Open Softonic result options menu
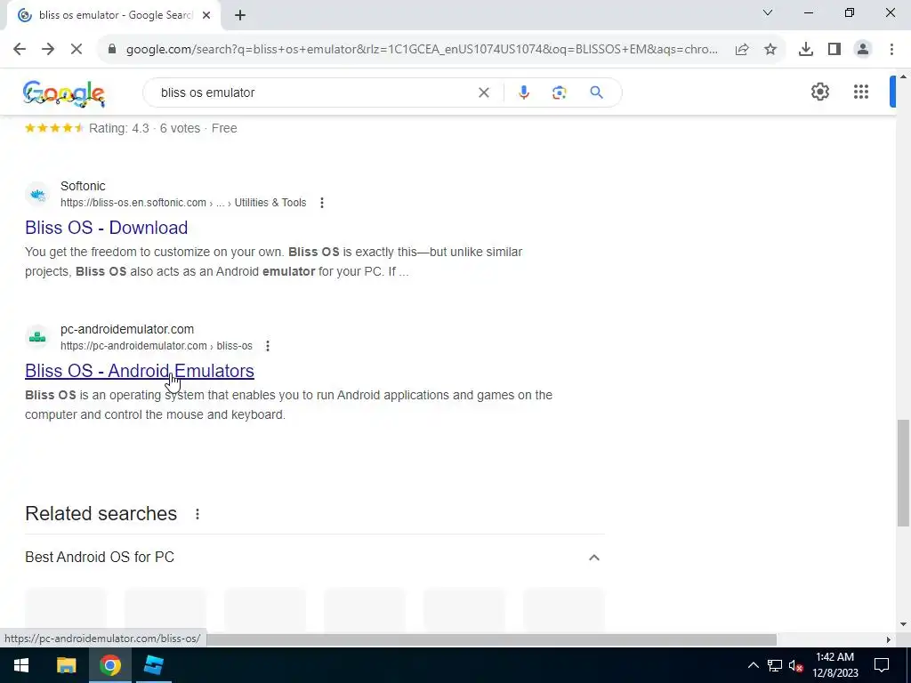911x683 pixels. tap(322, 203)
